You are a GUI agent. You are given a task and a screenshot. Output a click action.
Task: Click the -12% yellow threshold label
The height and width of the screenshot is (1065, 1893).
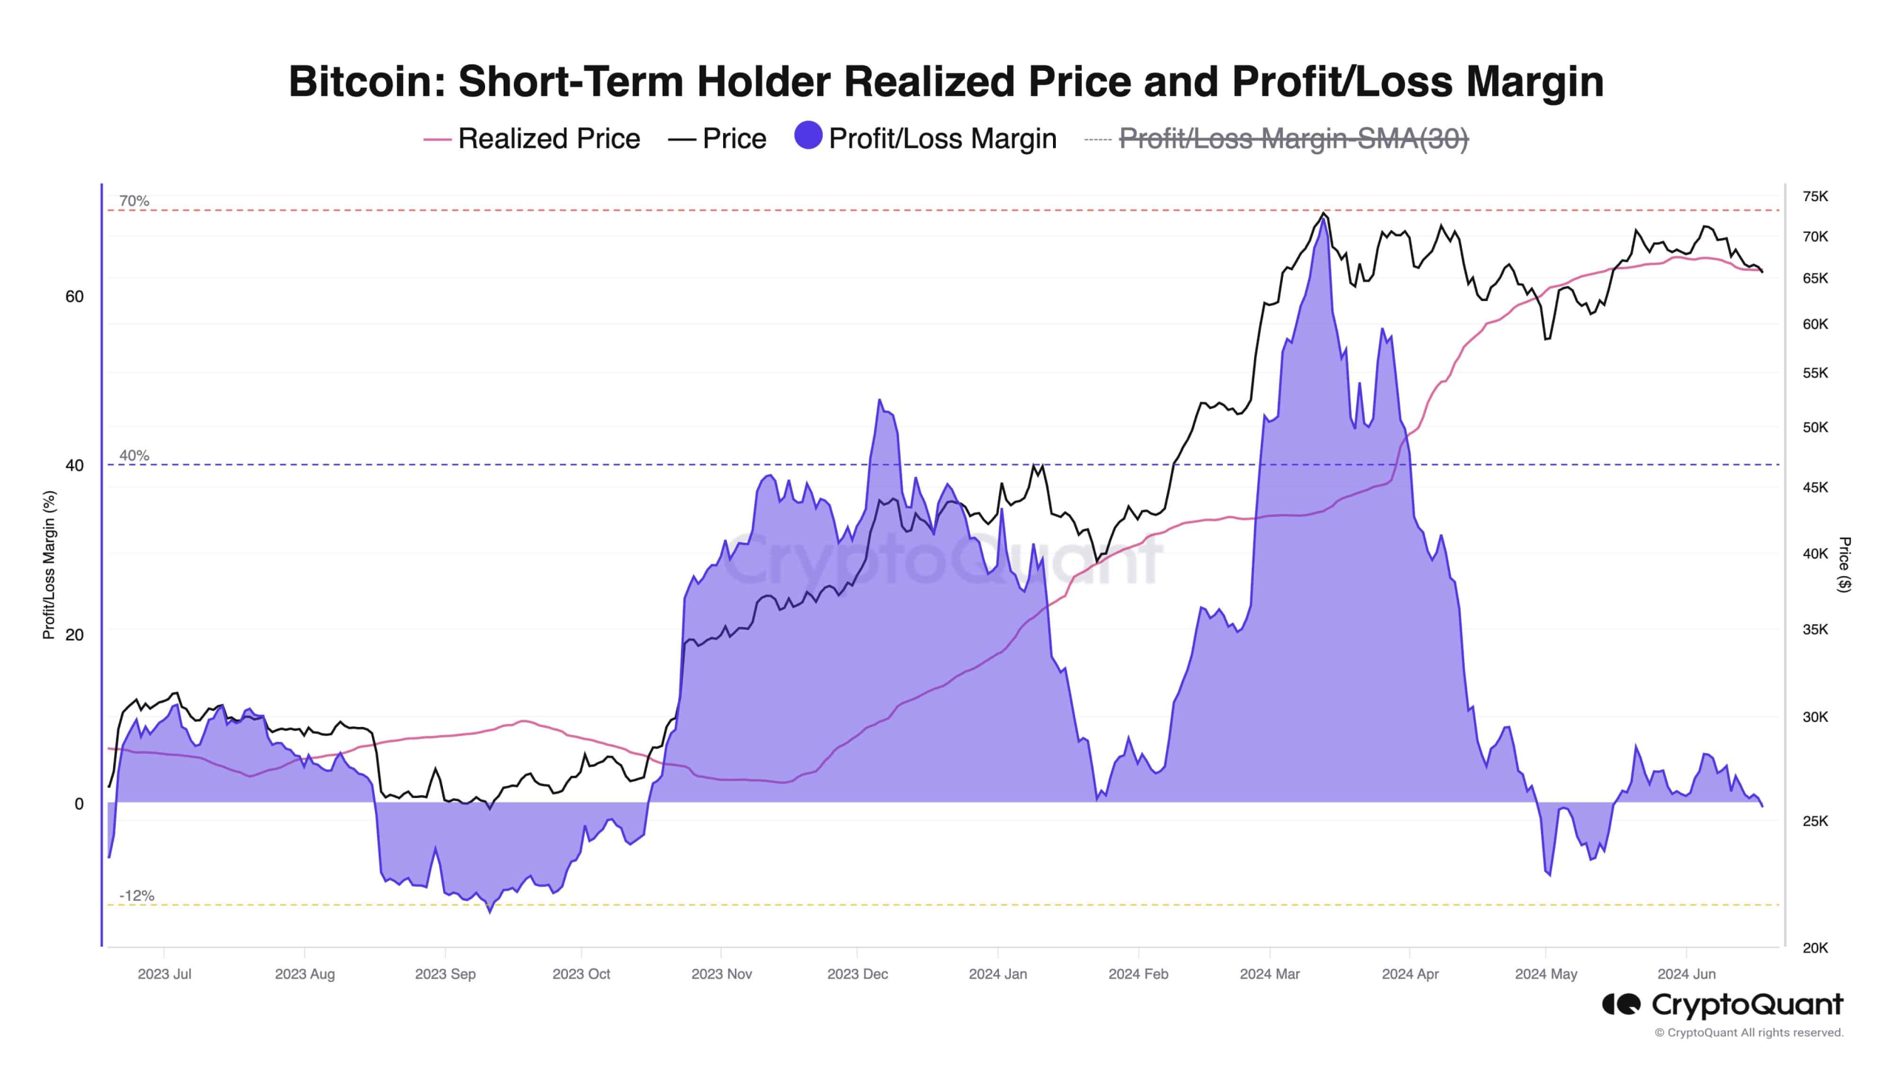tap(137, 896)
